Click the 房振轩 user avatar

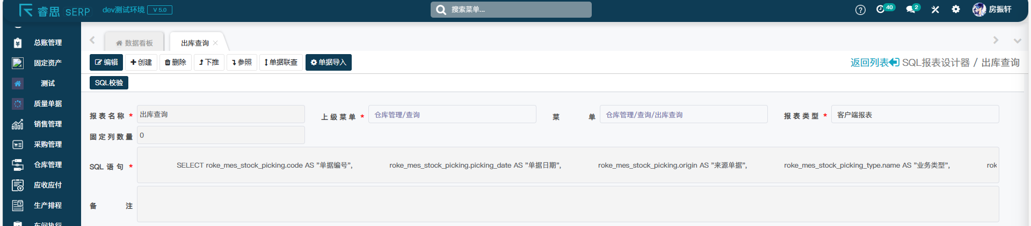point(979,10)
